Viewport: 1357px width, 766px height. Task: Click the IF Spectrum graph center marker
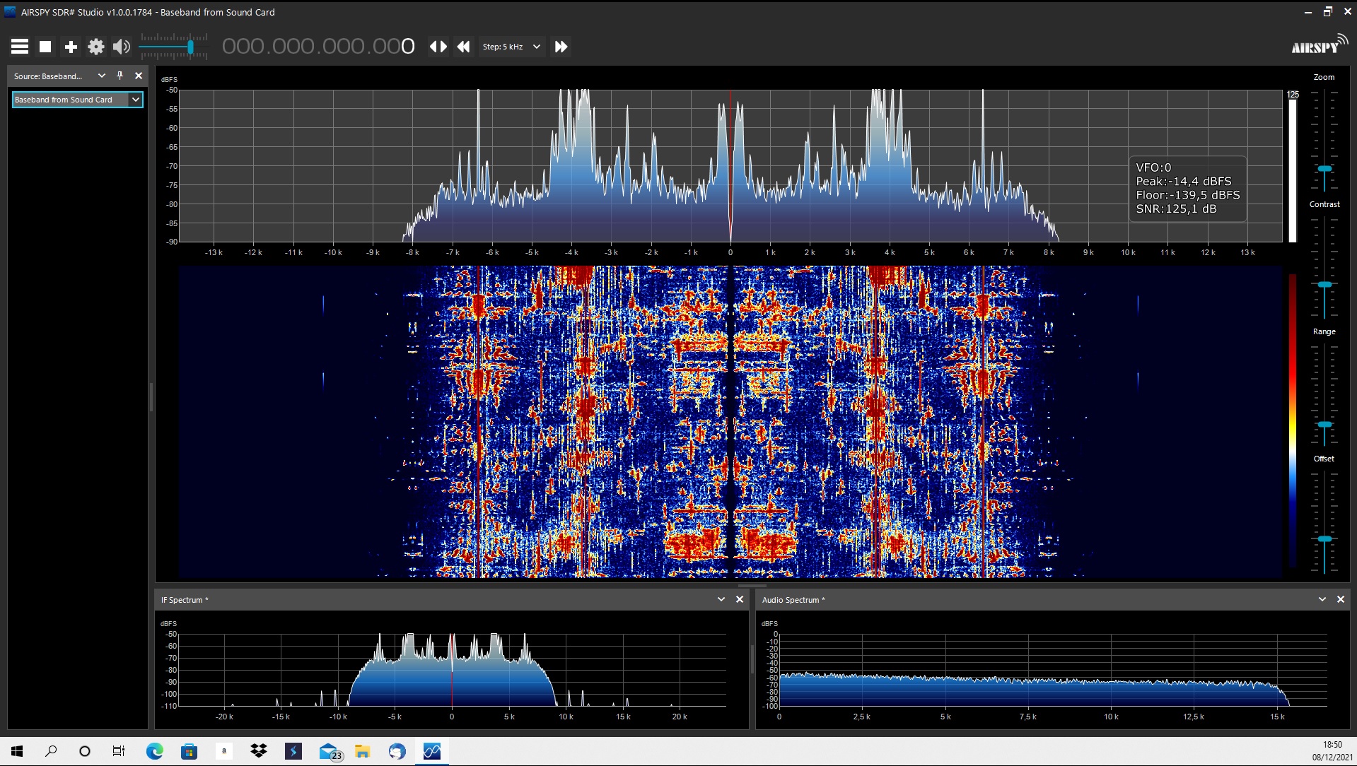(x=452, y=669)
